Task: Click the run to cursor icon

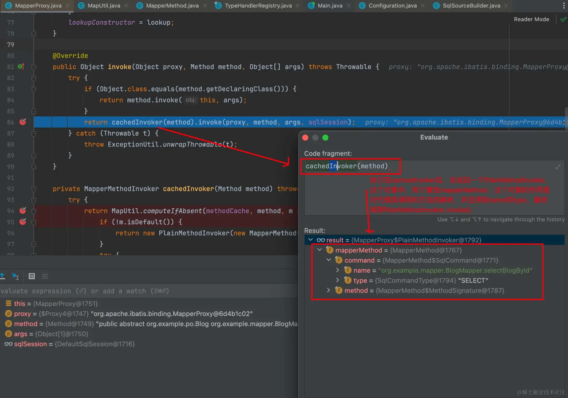Action: pyautogui.click(x=15, y=276)
